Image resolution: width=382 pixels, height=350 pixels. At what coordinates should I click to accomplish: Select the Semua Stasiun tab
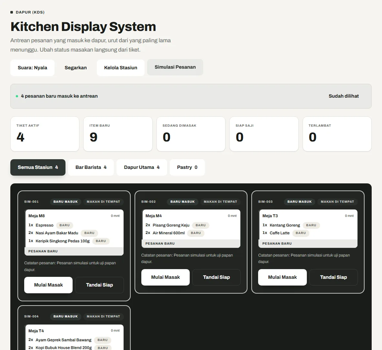[38, 167]
